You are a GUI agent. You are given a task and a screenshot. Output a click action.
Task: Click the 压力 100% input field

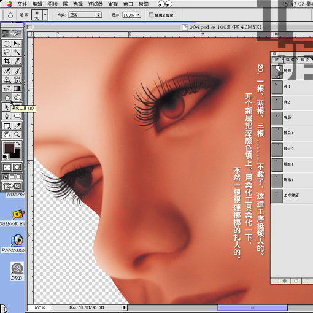coord(129,15)
